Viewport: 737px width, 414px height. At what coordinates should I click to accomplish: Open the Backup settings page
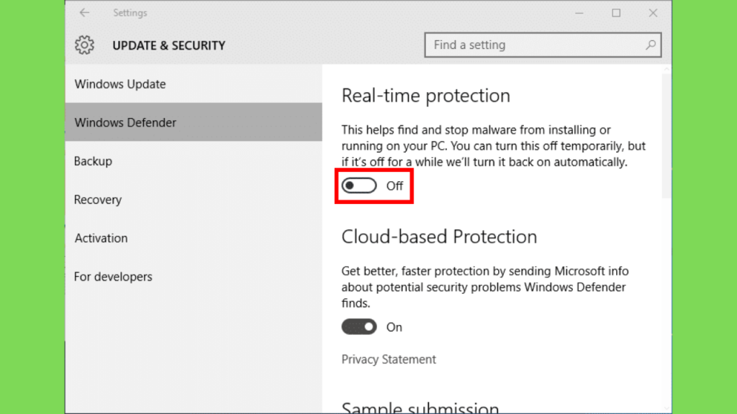pos(194,161)
